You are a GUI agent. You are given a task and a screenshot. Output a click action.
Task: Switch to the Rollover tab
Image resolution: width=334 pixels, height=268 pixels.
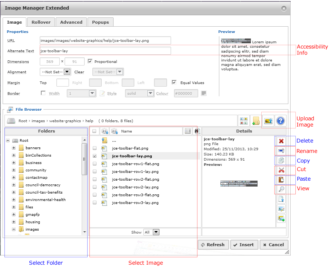(x=41, y=22)
